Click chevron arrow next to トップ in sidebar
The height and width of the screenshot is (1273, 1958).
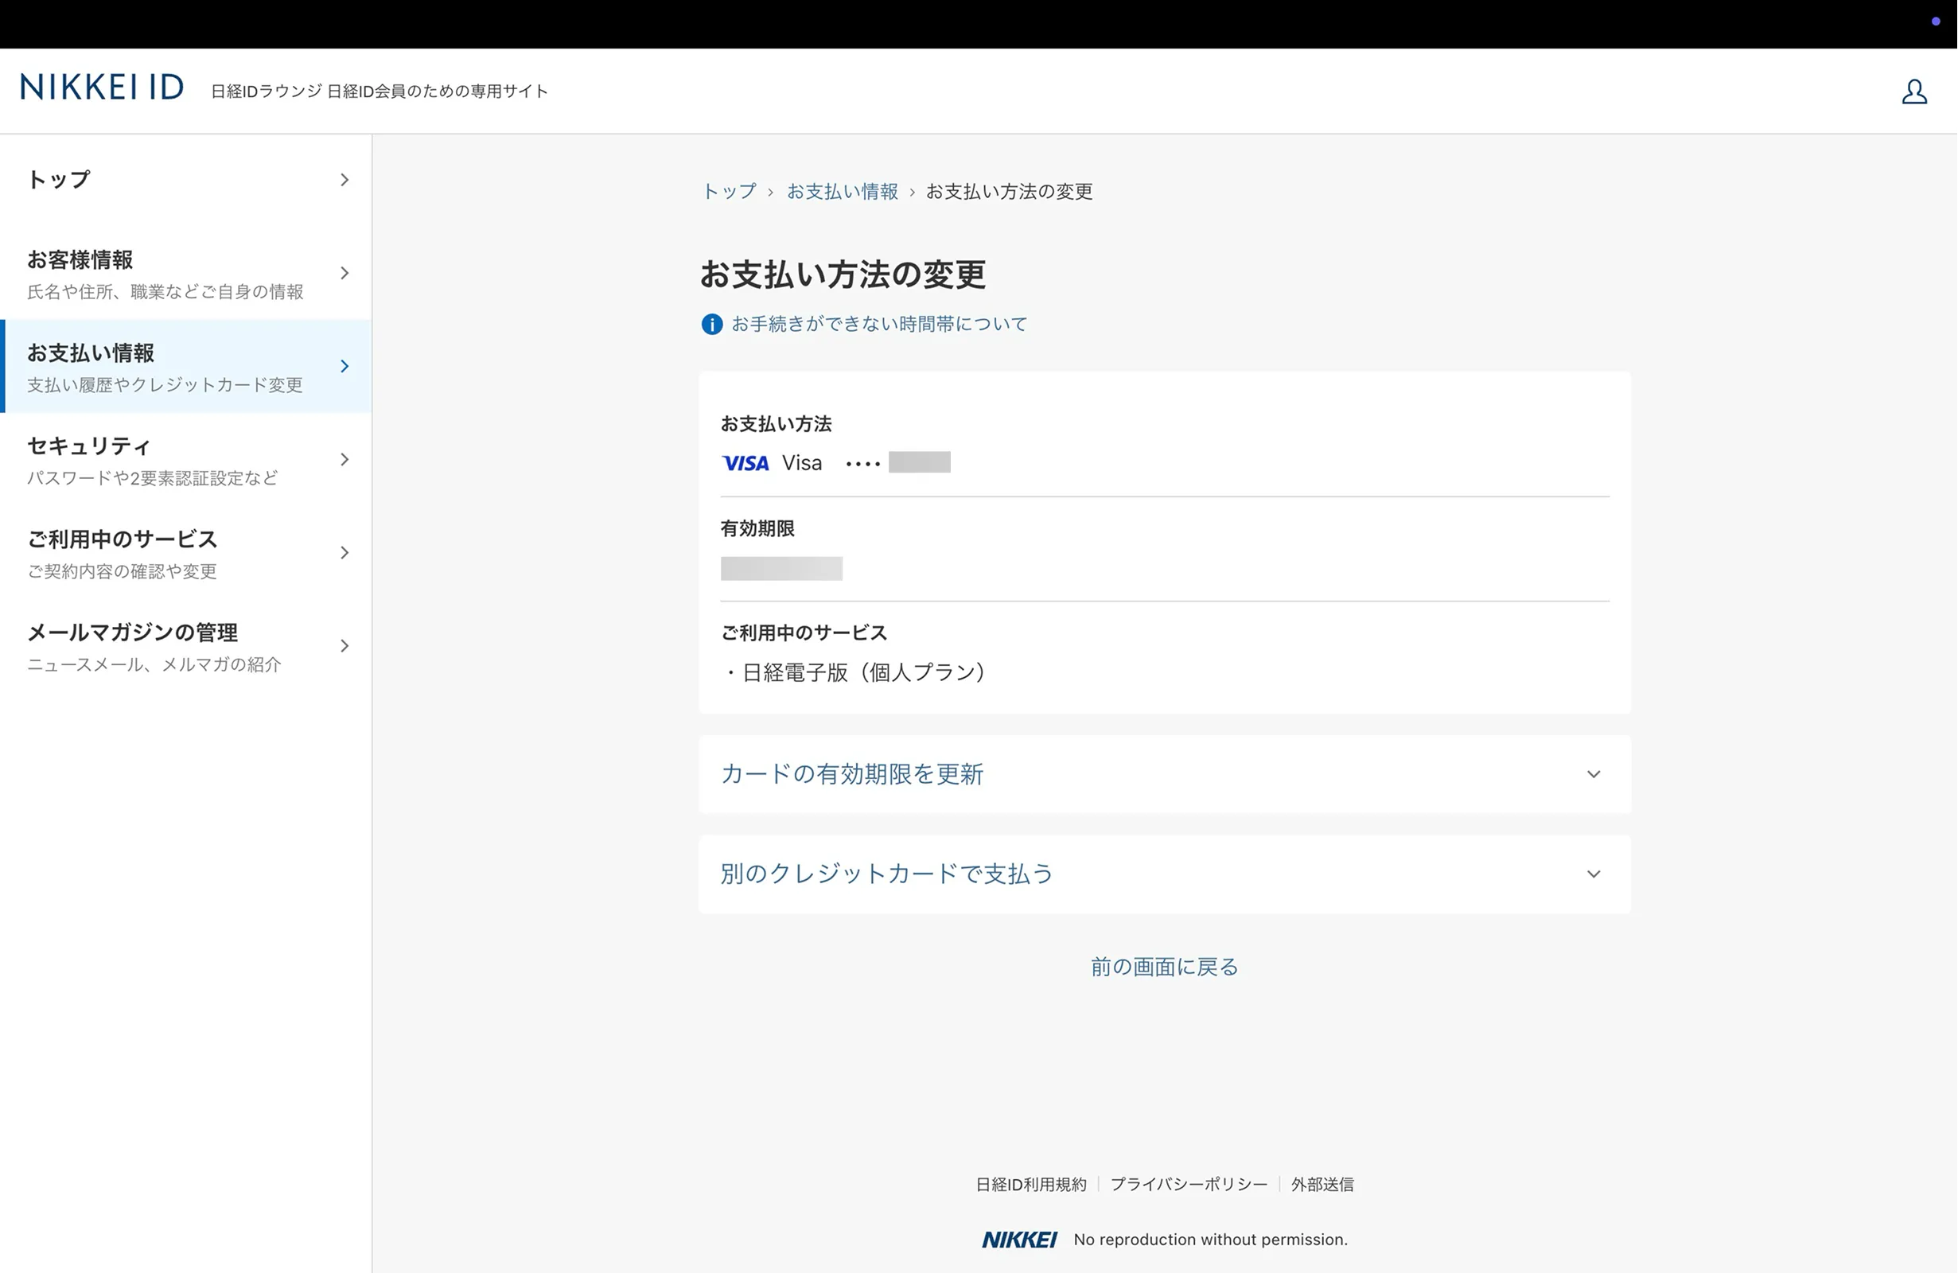(x=344, y=179)
